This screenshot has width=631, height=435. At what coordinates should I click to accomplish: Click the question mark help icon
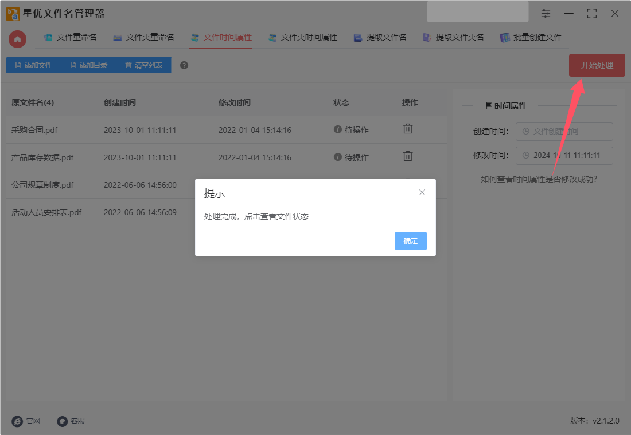(184, 65)
